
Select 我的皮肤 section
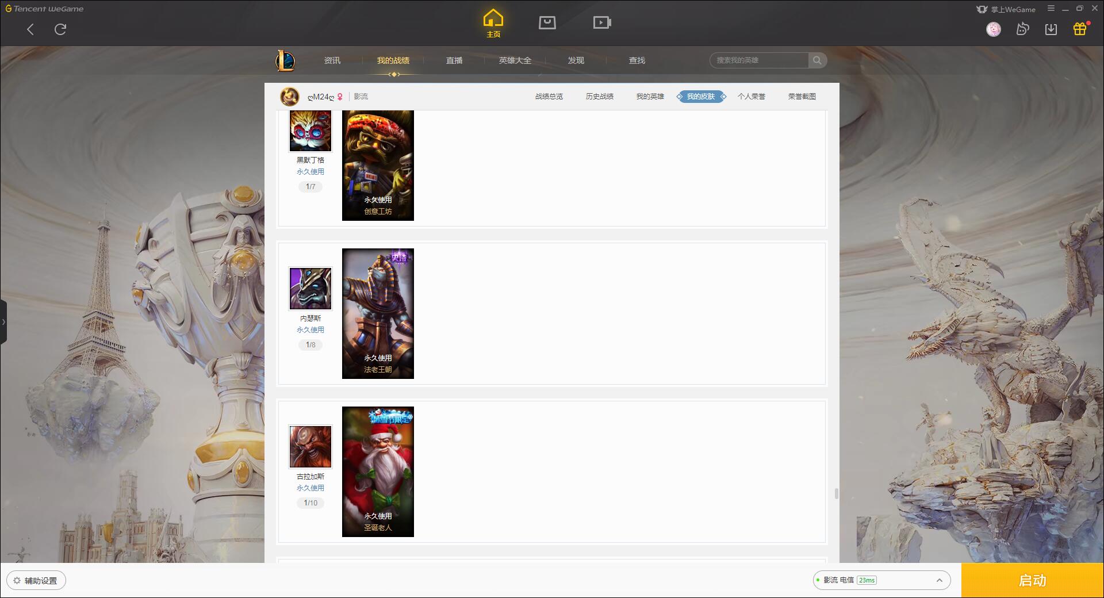coord(701,97)
